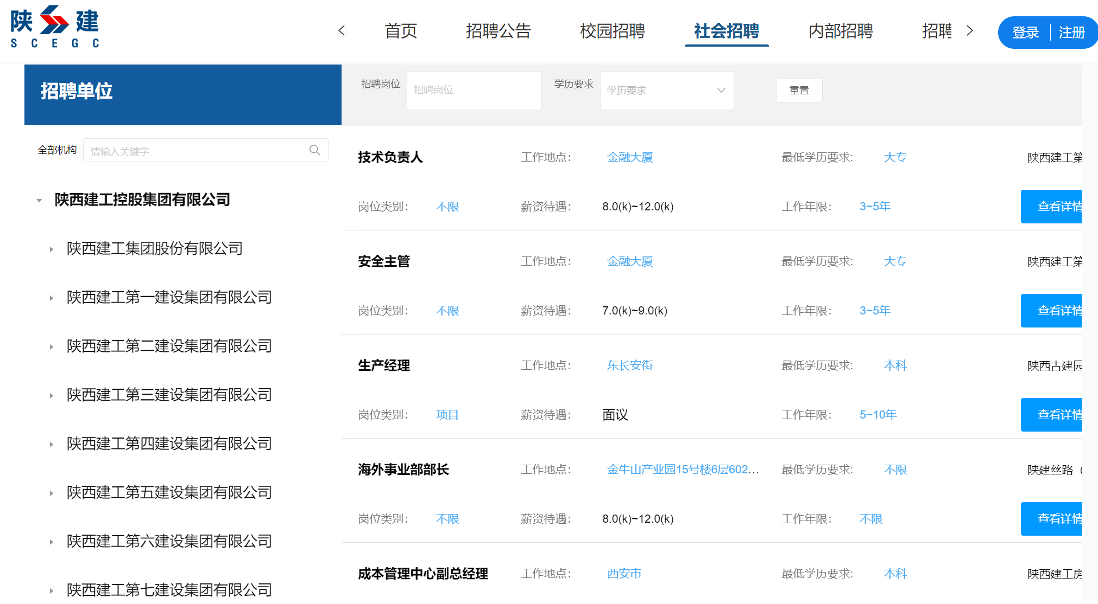Image resolution: width=1098 pixels, height=604 pixels.
Task: Click 金牛山产业园15号楼 location text
Action: pyautogui.click(x=683, y=470)
